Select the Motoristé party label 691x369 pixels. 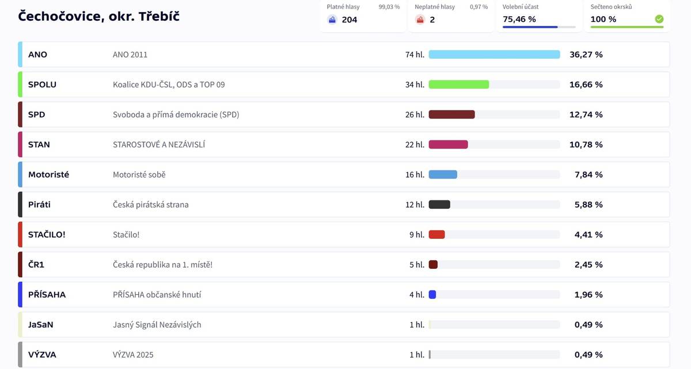point(48,174)
